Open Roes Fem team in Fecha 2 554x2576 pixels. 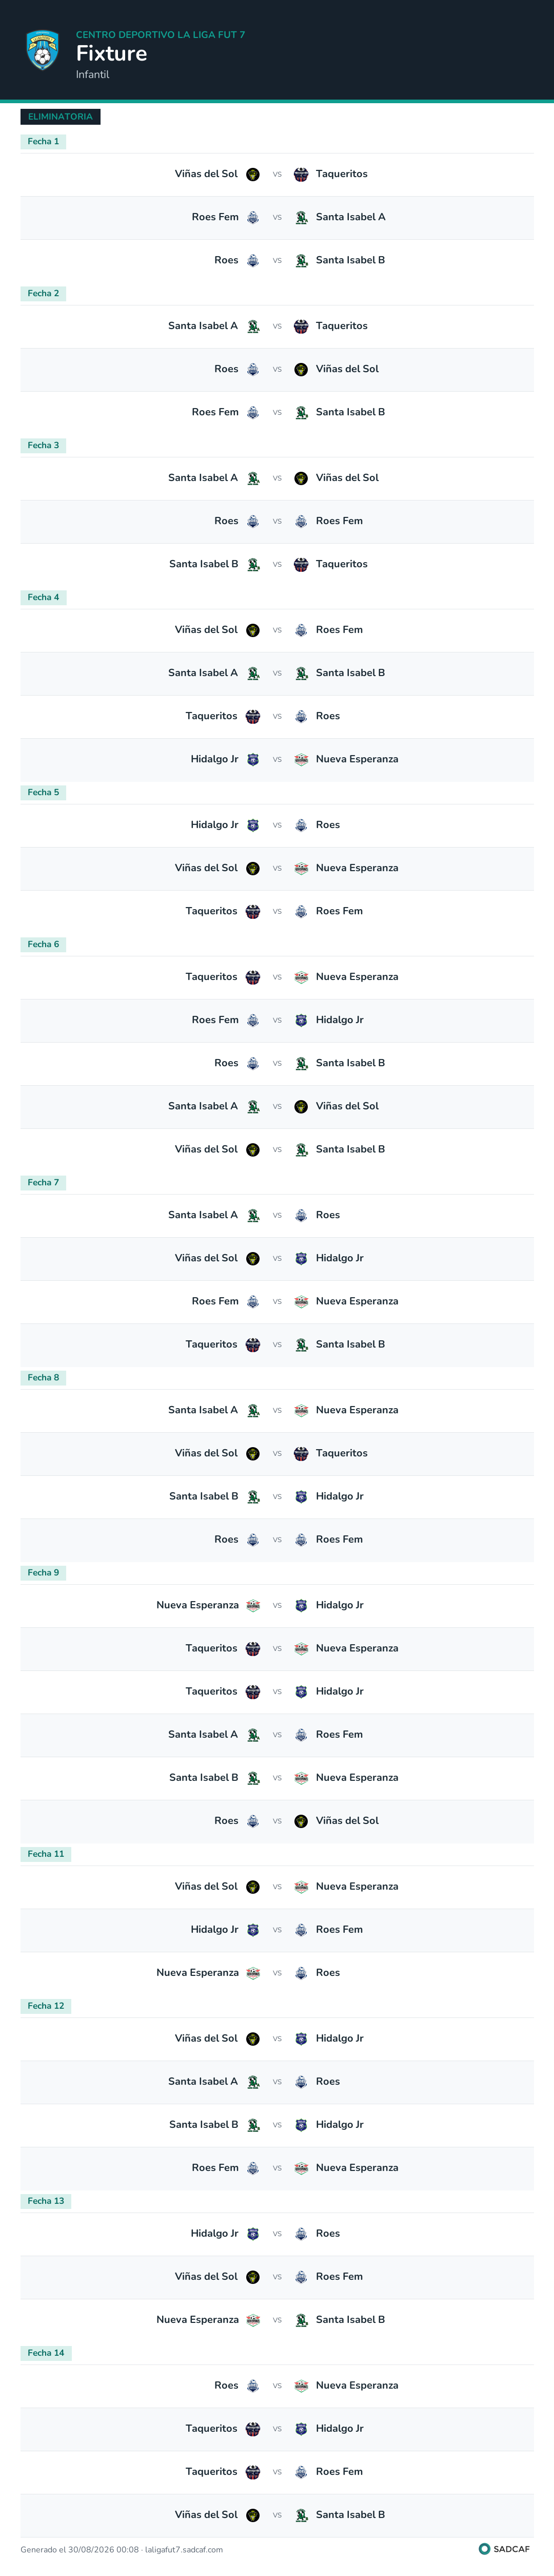tap(215, 412)
